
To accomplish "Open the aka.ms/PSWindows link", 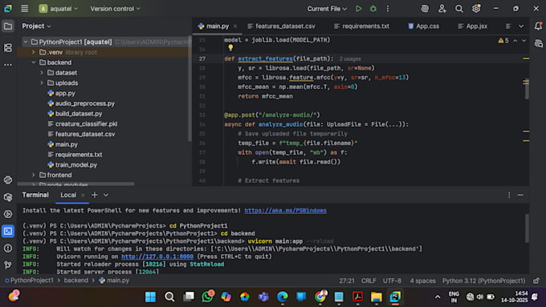I will [x=286, y=210].
